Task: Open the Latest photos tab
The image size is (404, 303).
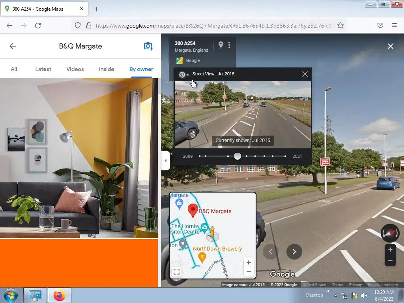Action: tap(43, 69)
